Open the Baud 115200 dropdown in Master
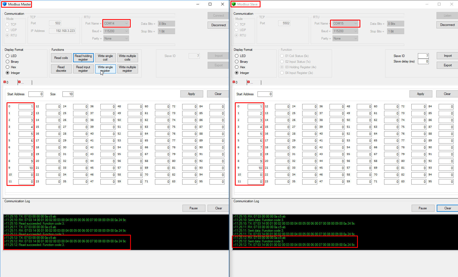 pos(116,31)
